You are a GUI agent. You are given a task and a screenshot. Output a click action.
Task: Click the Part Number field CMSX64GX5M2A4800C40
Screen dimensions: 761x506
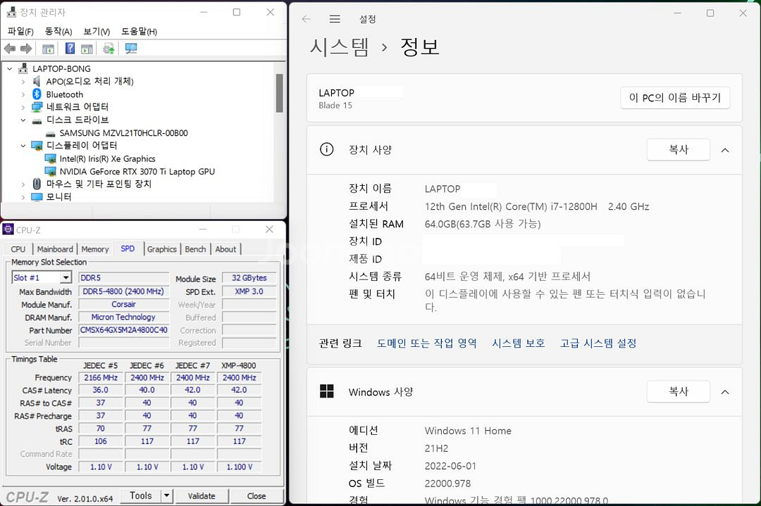[x=124, y=330]
